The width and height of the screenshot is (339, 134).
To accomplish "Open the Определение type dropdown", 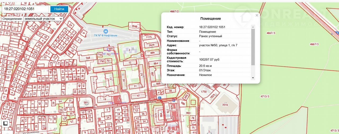I will click(43, 19).
